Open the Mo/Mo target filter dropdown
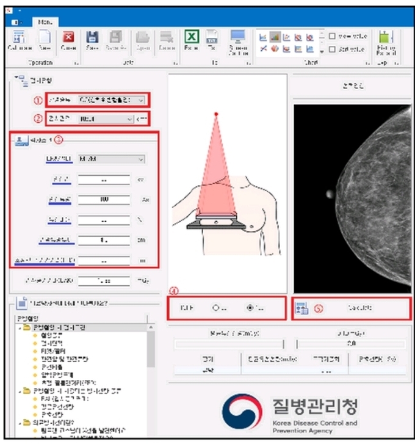415x444 pixels. point(112,159)
